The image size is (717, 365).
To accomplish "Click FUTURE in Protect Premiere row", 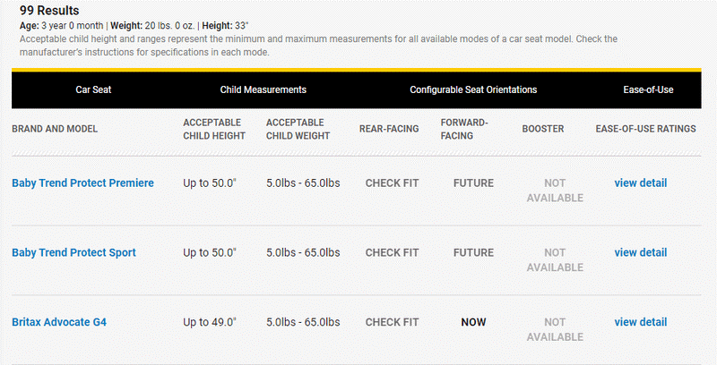I will (473, 183).
